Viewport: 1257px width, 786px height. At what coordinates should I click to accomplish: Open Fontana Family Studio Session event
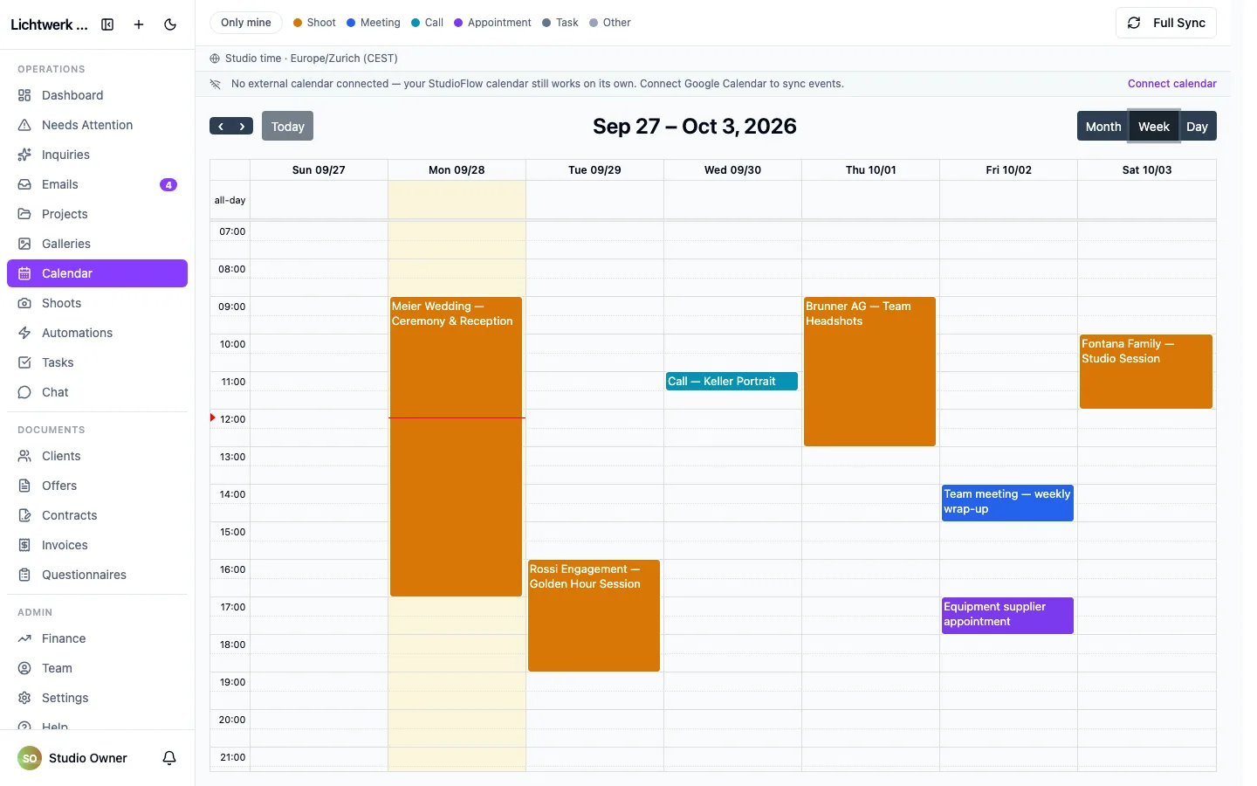(1146, 371)
